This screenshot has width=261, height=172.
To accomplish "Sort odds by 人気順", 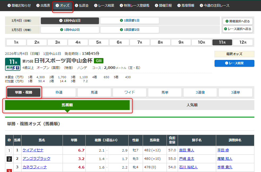I will (192, 105).
